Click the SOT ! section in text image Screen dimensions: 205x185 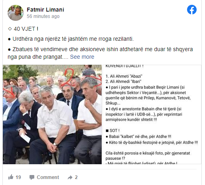112,131
